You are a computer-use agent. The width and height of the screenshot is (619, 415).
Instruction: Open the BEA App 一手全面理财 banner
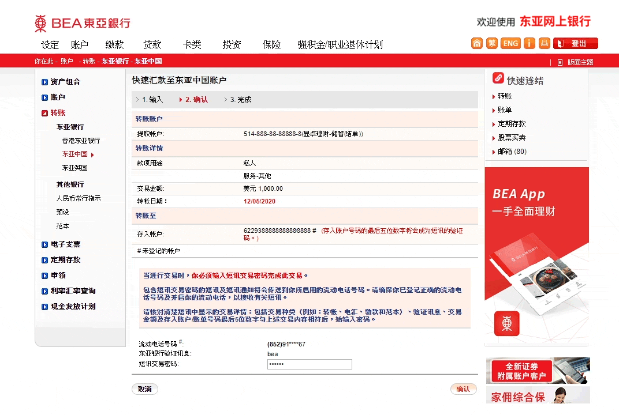click(537, 257)
